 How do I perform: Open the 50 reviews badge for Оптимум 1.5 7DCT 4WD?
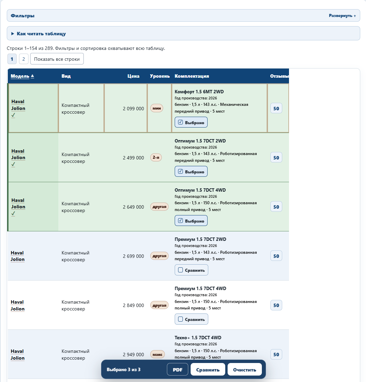[x=276, y=207]
